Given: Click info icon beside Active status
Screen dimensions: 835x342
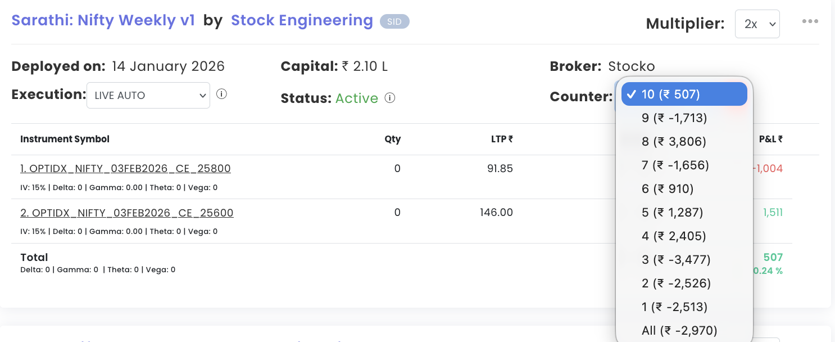Looking at the screenshot, I should (x=389, y=98).
